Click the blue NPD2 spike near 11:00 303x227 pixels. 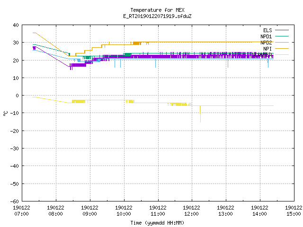coord(156,63)
